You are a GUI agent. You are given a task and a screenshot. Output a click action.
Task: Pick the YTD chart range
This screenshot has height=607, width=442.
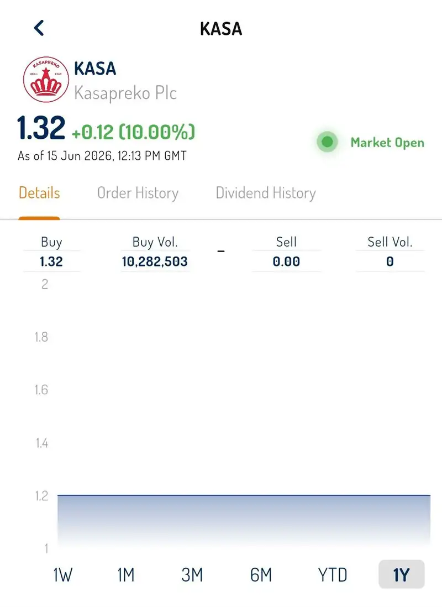pyautogui.click(x=333, y=574)
